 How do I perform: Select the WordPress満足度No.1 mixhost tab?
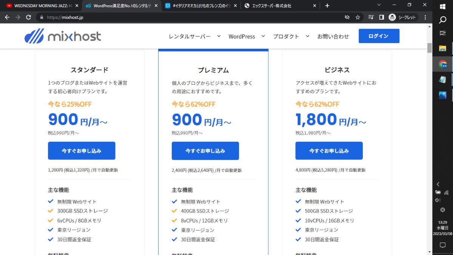click(122, 6)
